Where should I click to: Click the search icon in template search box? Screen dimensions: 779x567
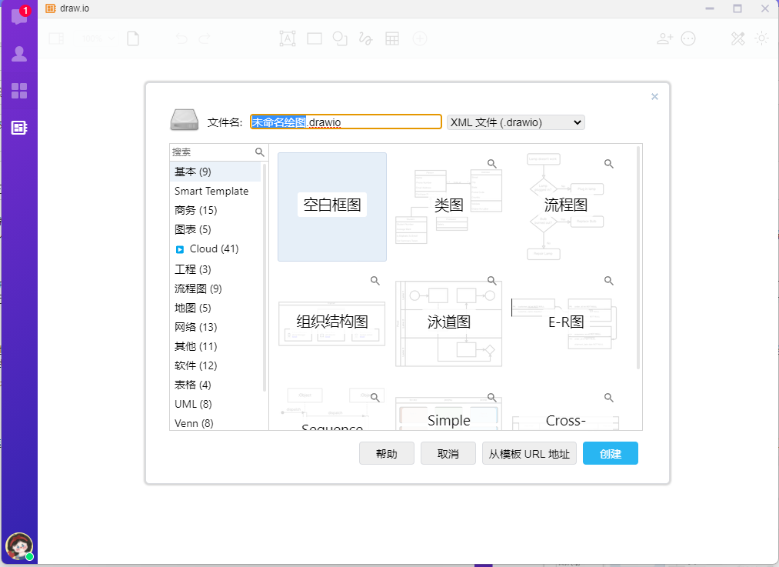pyautogui.click(x=260, y=152)
